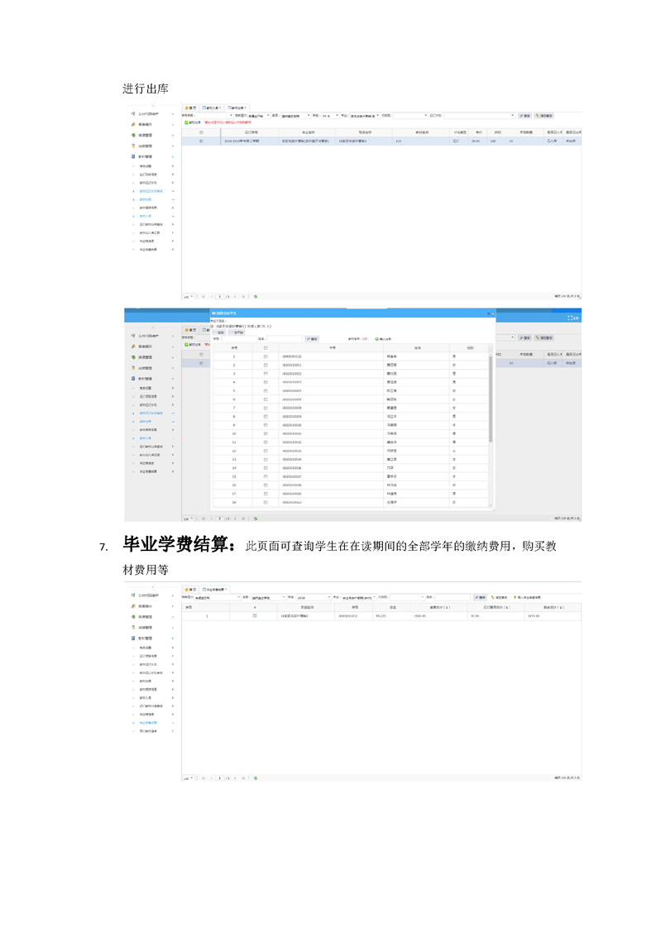Click the last-page arrow in the 出库 screenshot pager
This screenshot has width=656, height=928.
click(243, 296)
